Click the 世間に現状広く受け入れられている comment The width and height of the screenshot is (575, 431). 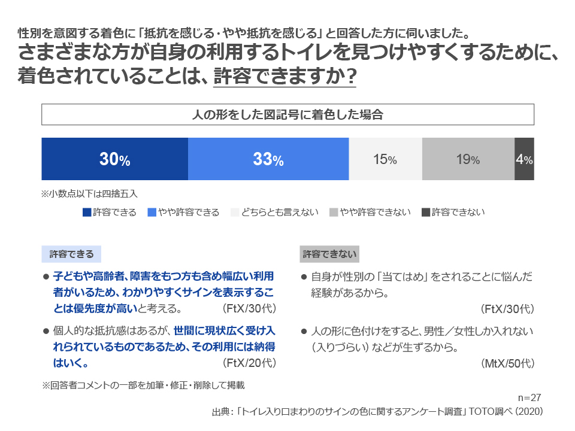[x=164, y=347]
